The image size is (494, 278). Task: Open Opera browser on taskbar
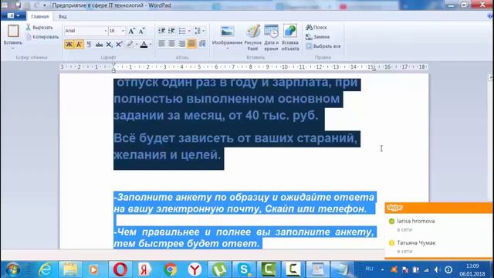point(120,270)
